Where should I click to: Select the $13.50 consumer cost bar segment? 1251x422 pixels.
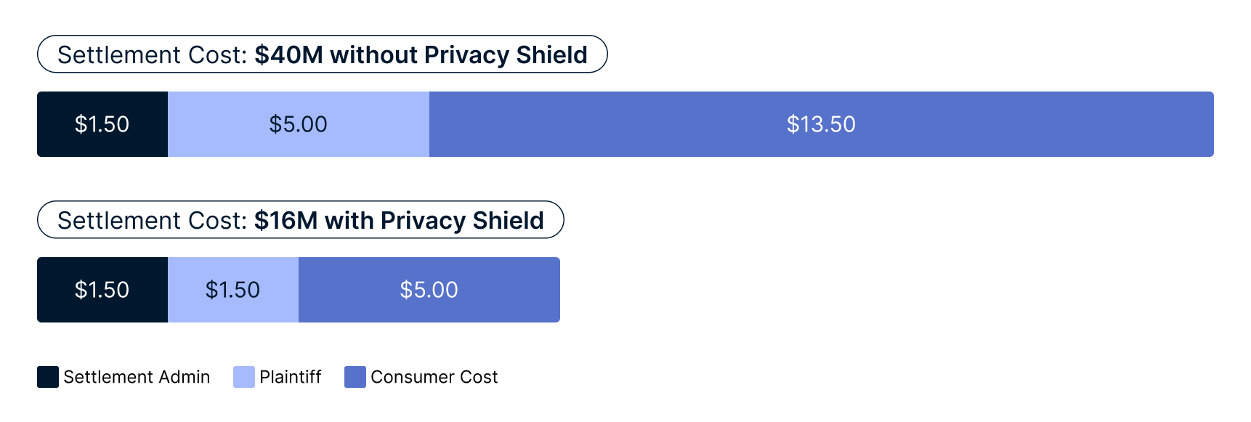[x=822, y=124]
